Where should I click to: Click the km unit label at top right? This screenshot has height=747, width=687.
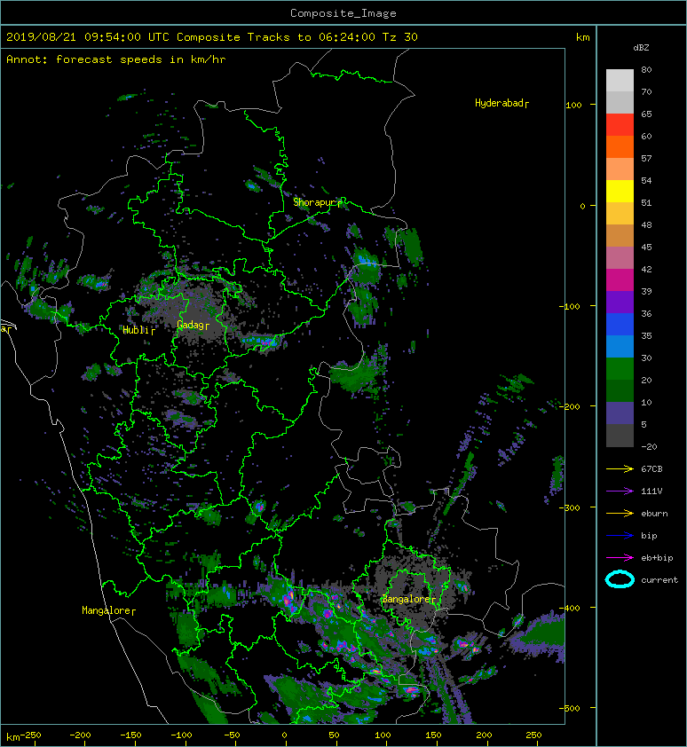pos(582,37)
